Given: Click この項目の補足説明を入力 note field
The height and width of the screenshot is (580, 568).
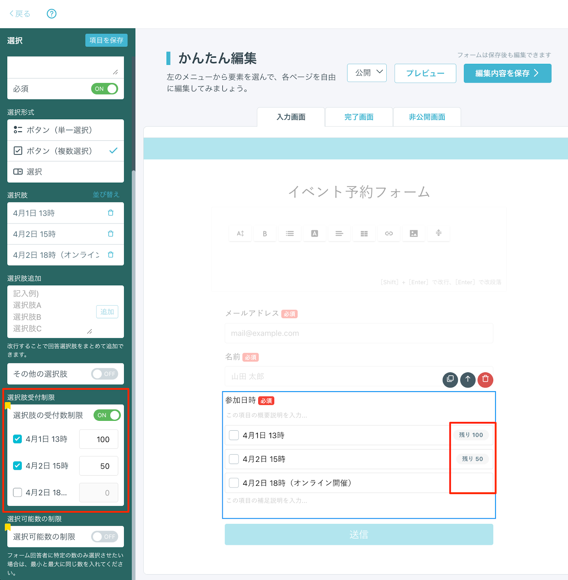Looking at the screenshot, I should click(x=267, y=501).
